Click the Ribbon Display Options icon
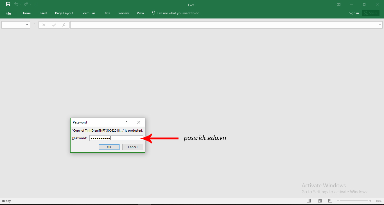Screen dimensions: 384x205 (x=339, y=4)
